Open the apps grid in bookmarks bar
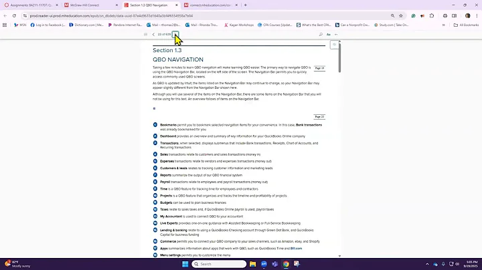The image size is (482, 270). (5, 25)
